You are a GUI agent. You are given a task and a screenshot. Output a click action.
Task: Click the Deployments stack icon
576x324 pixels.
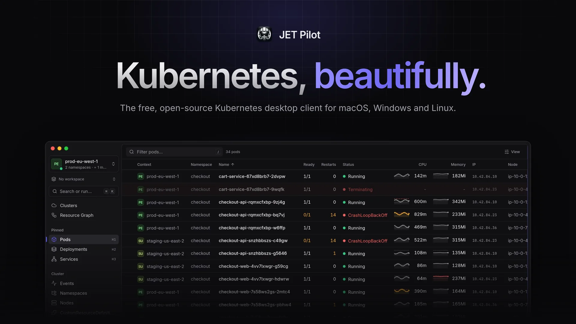click(54, 249)
